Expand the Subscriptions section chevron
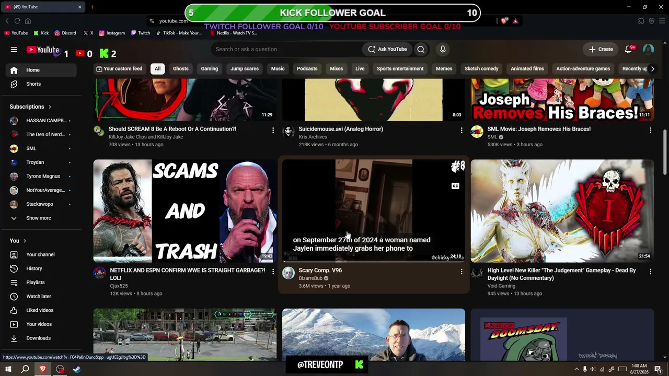This screenshot has height=376, width=669. coord(50,107)
